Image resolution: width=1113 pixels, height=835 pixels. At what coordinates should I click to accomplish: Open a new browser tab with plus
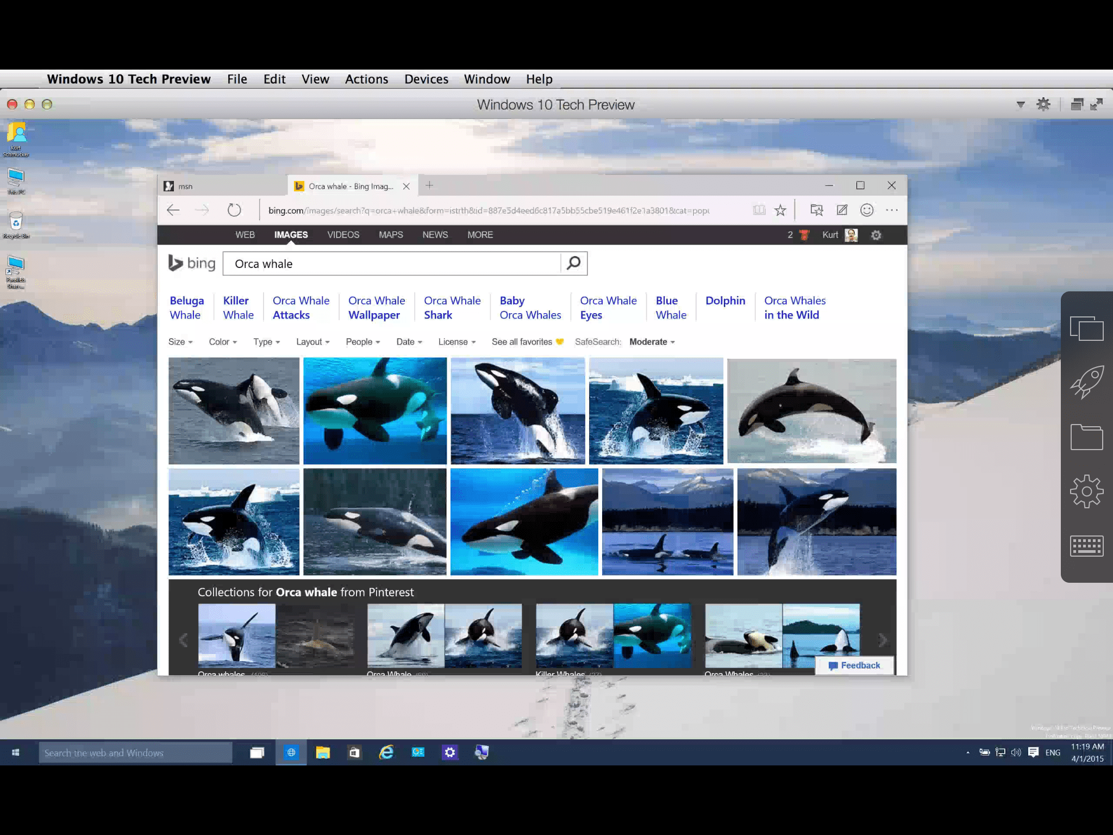point(429,185)
